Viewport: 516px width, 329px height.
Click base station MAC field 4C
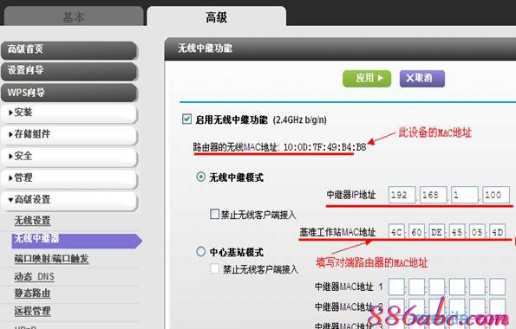(396, 232)
